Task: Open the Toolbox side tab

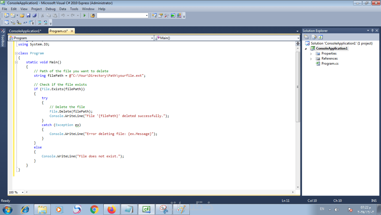Action: click(x=3, y=37)
